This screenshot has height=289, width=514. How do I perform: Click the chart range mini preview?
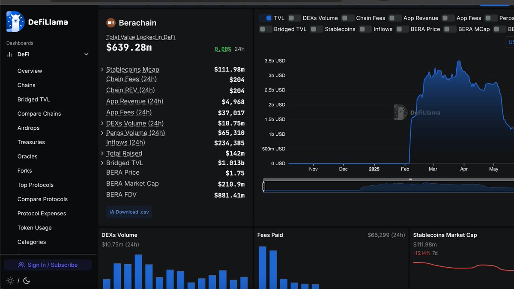point(389,187)
